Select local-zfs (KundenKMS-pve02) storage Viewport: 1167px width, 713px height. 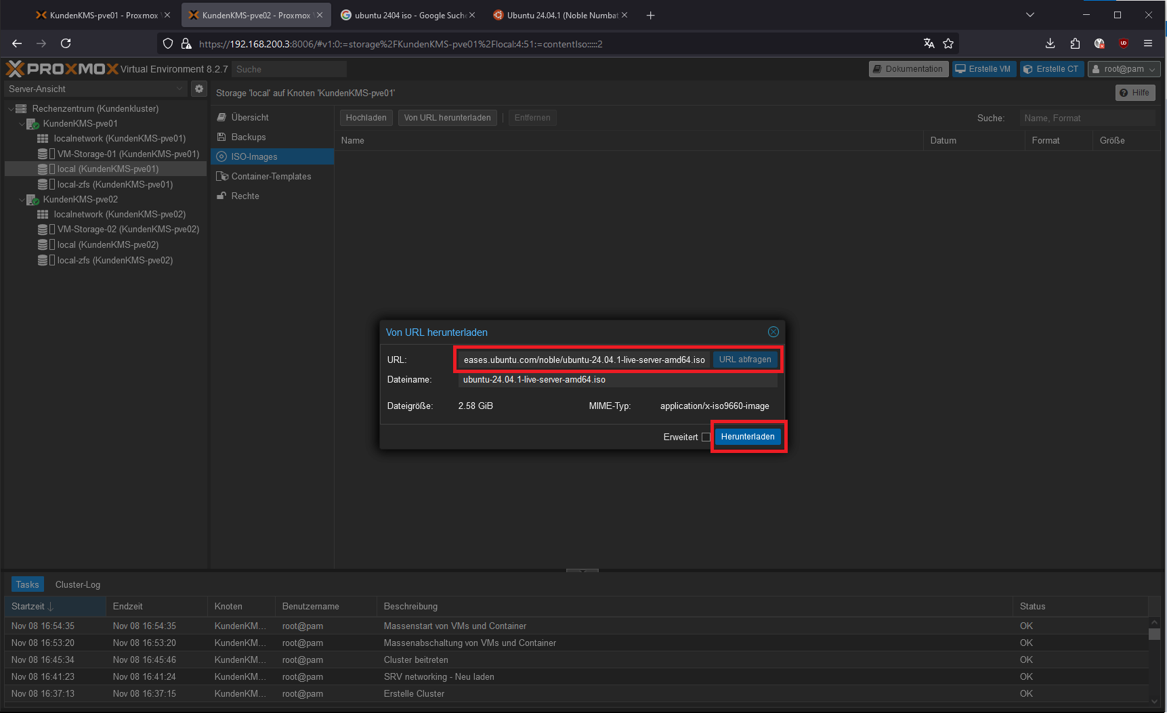pyautogui.click(x=114, y=260)
